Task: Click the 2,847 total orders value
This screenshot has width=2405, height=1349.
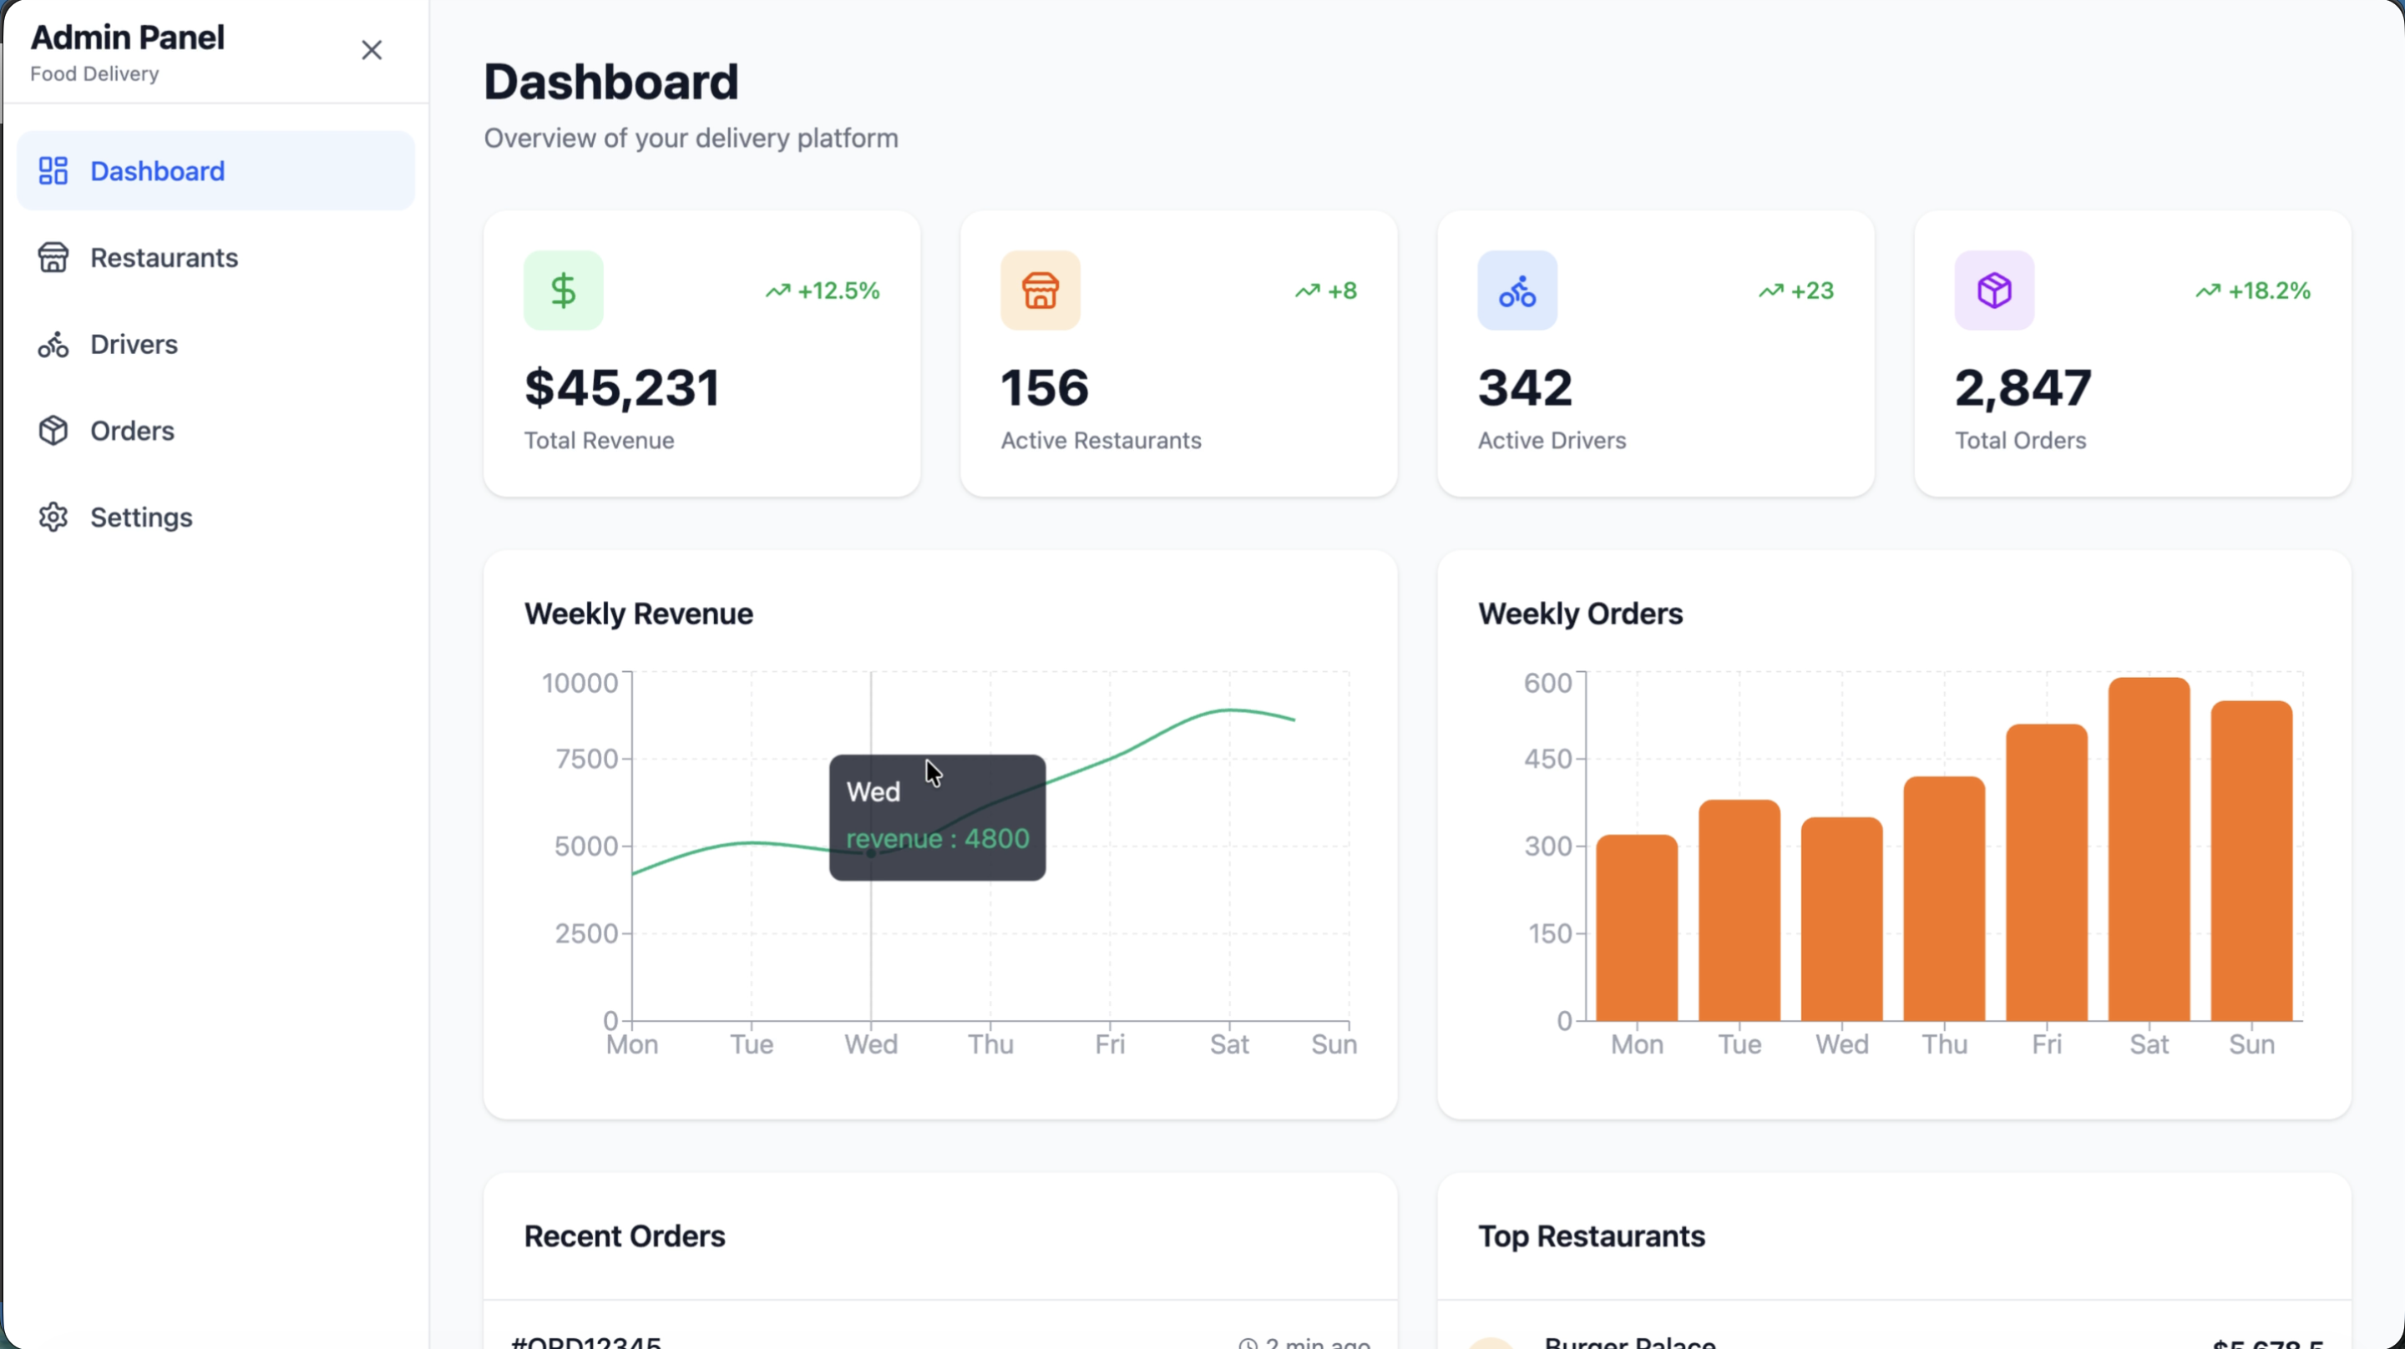Action: point(2023,387)
